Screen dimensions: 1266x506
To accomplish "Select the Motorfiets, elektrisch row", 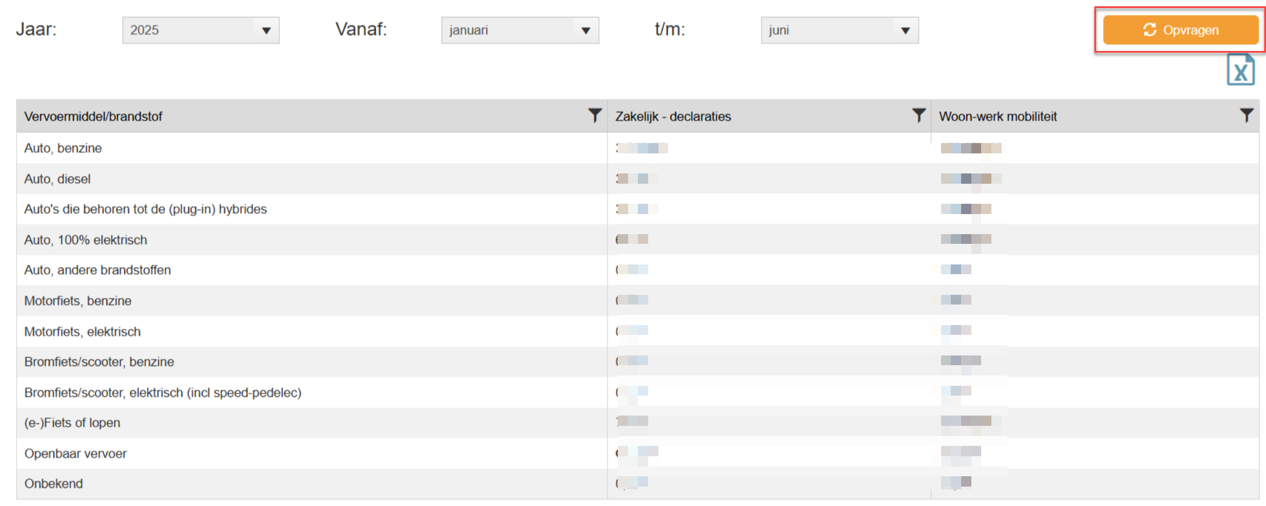I will (x=638, y=331).
